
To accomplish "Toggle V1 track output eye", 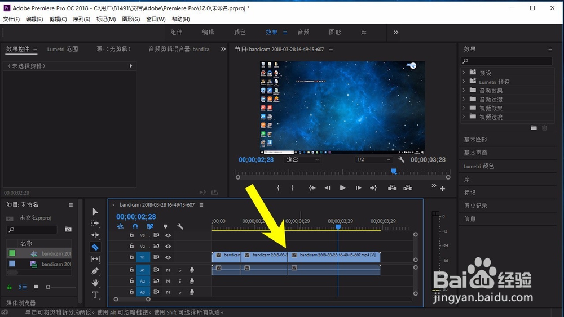I will click(x=168, y=257).
